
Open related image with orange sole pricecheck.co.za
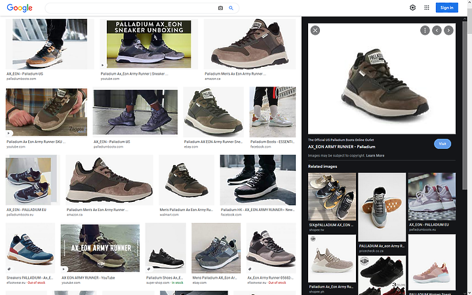(x=382, y=207)
